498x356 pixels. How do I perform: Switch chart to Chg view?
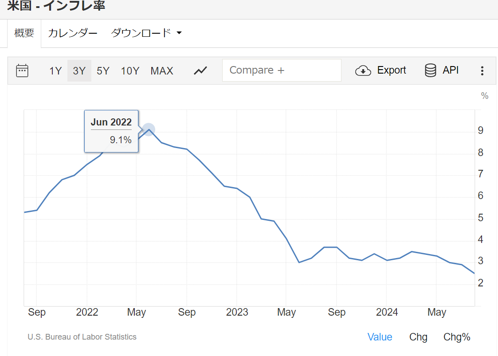tap(418, 337)
